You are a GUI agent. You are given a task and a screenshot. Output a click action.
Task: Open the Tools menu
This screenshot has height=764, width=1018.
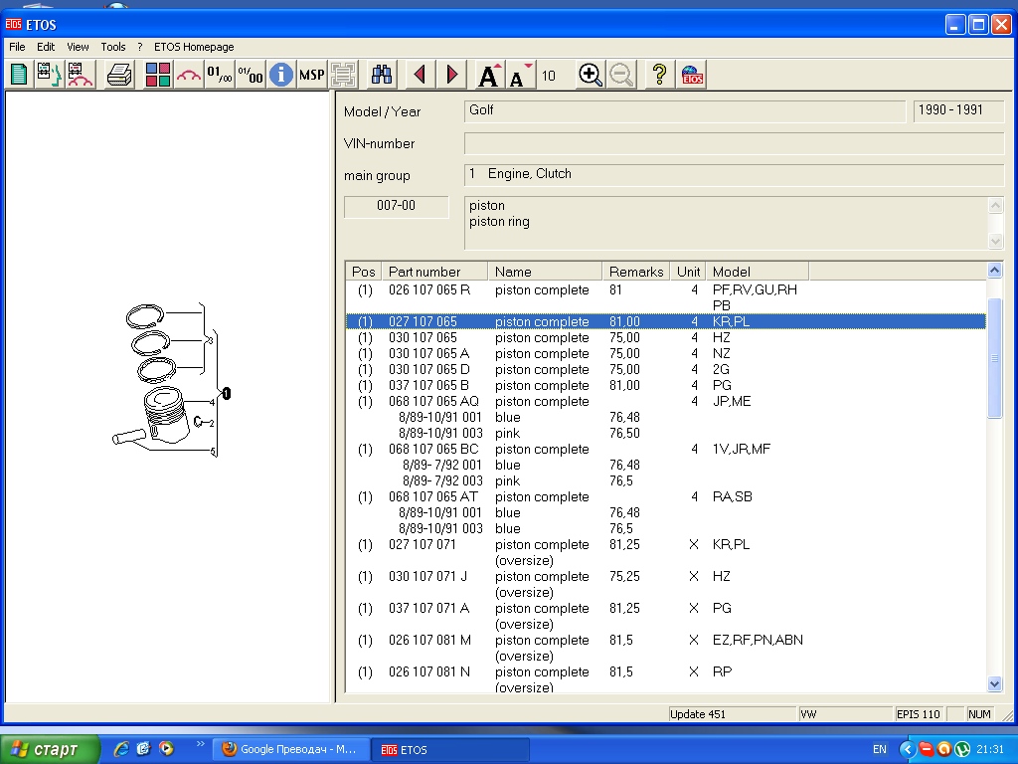point(113,47)
